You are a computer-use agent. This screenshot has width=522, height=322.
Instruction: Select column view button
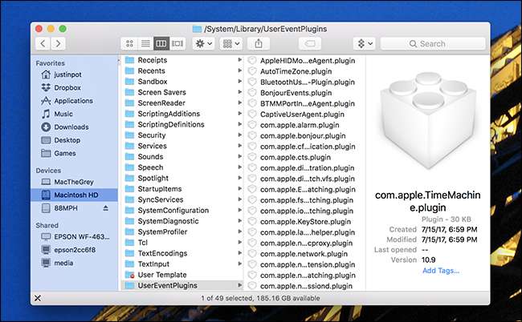(x=161, y=43)
